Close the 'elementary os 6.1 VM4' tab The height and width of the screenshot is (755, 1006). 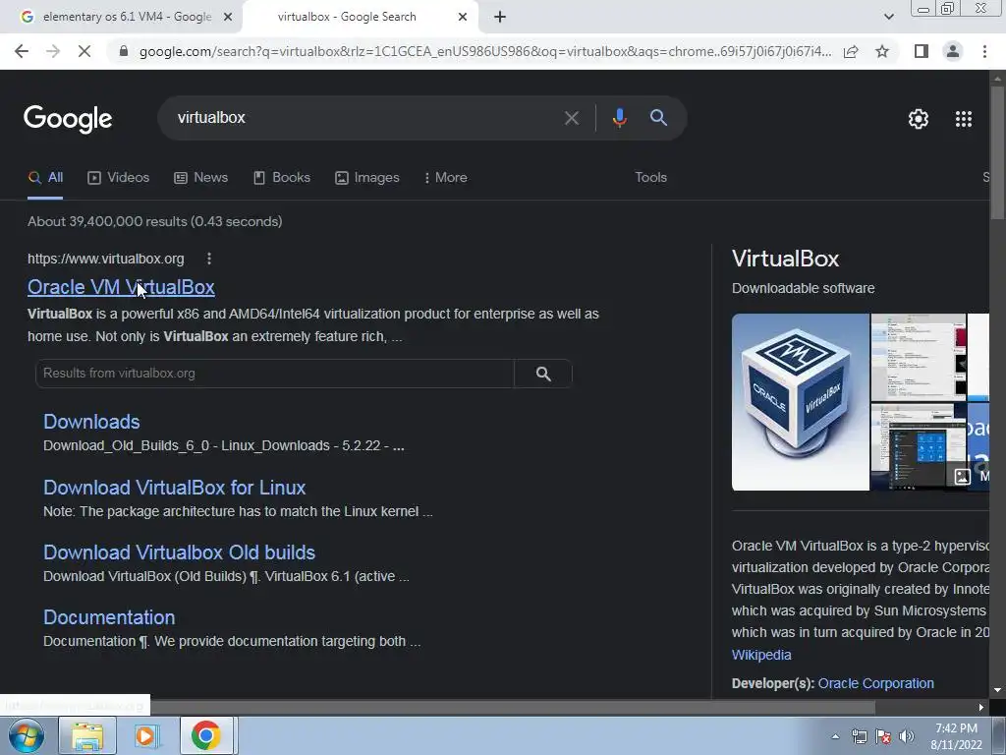pyautogui.click(x=228, y=18)
